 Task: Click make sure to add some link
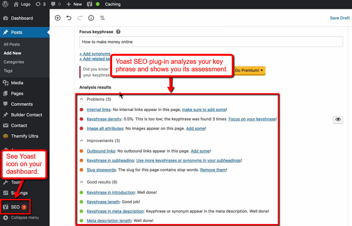[204, 109]
